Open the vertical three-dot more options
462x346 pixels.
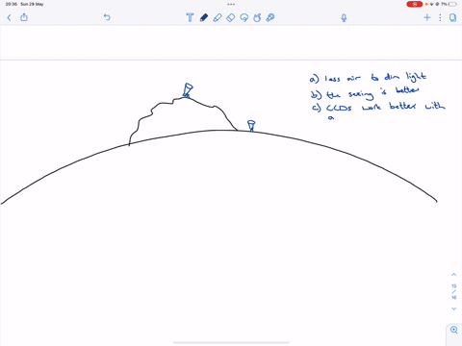[x=440, y=17]
